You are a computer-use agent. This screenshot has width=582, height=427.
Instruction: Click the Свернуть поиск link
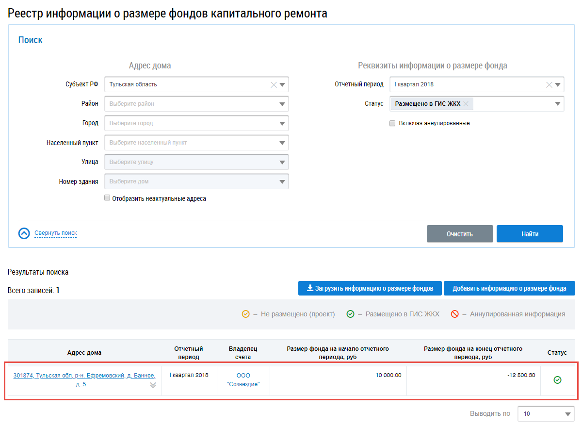56,233
